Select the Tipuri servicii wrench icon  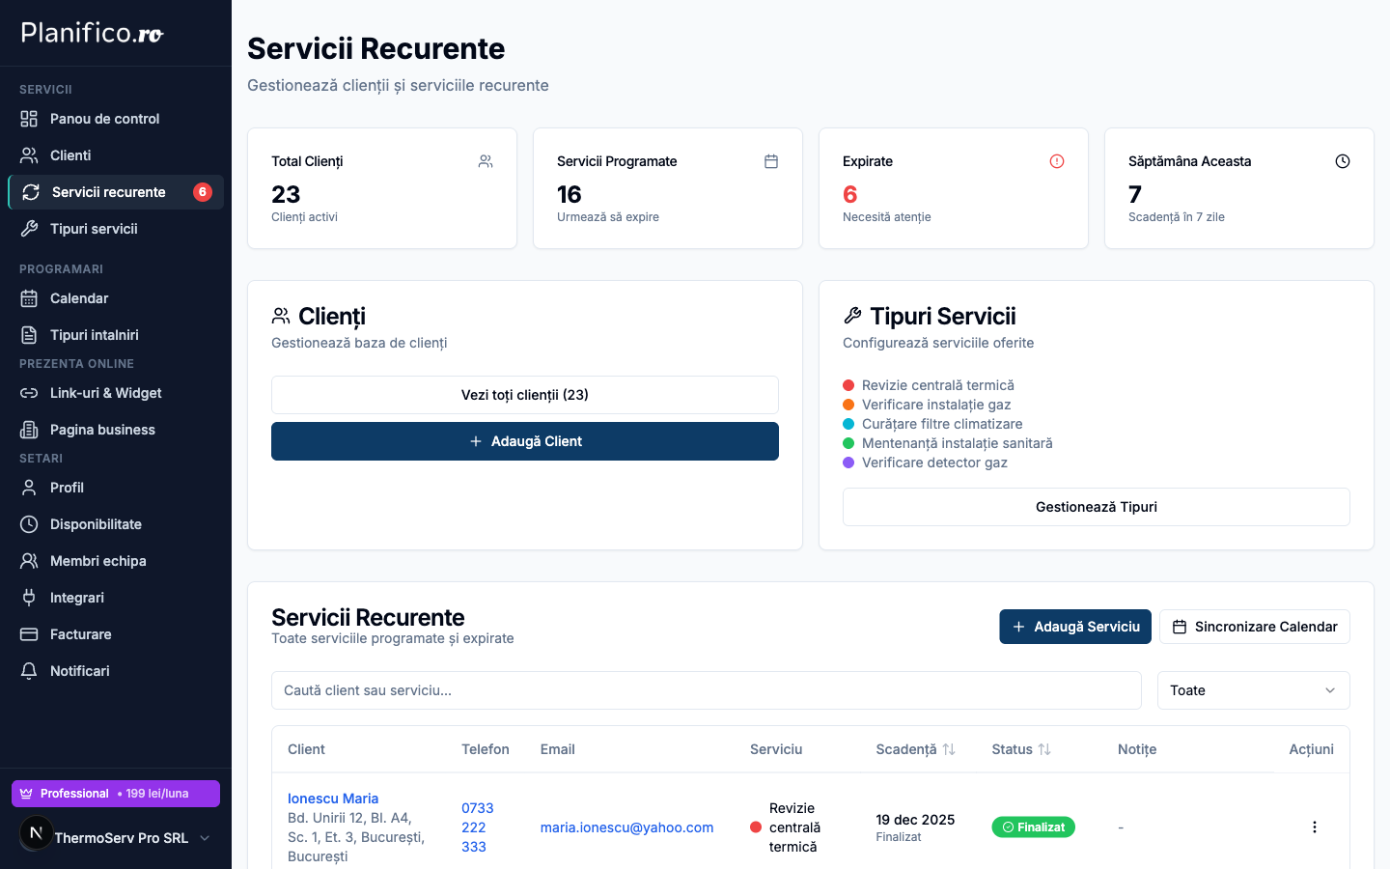(x=31, y=228)
